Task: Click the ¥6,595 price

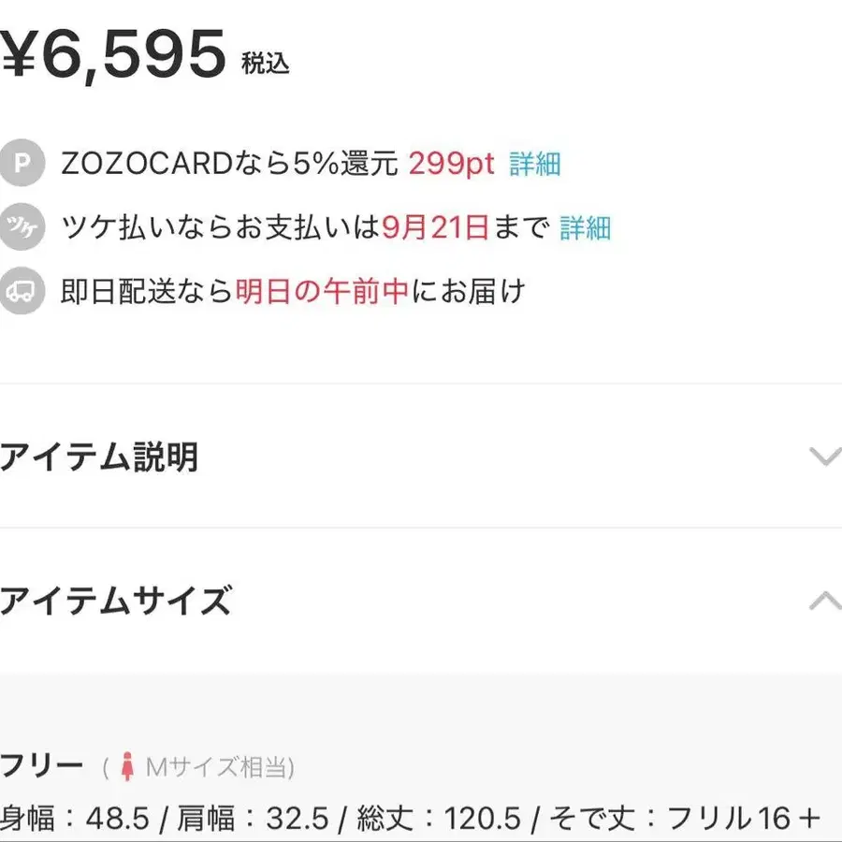Action: [113, 54]
